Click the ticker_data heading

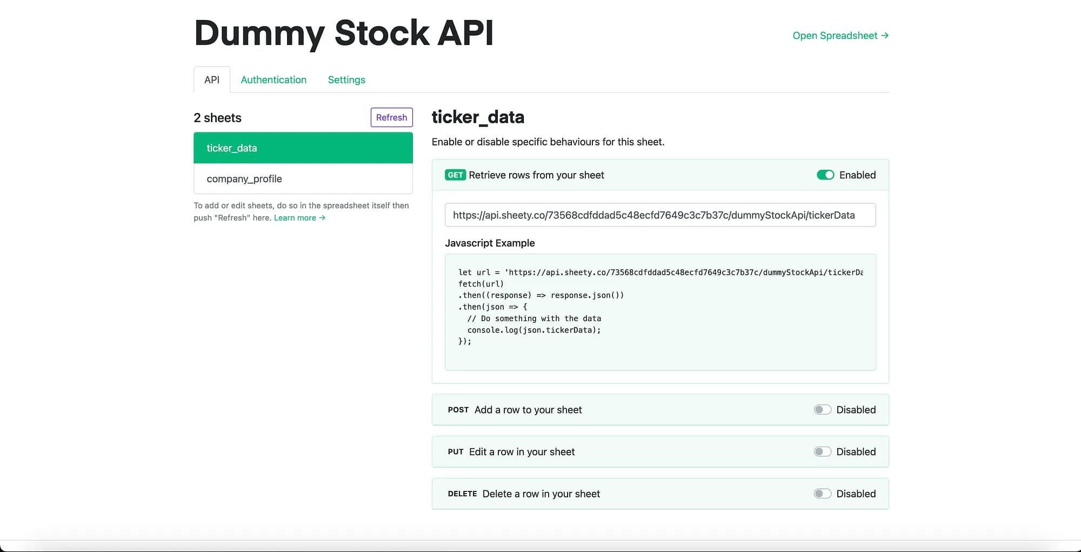478,117
